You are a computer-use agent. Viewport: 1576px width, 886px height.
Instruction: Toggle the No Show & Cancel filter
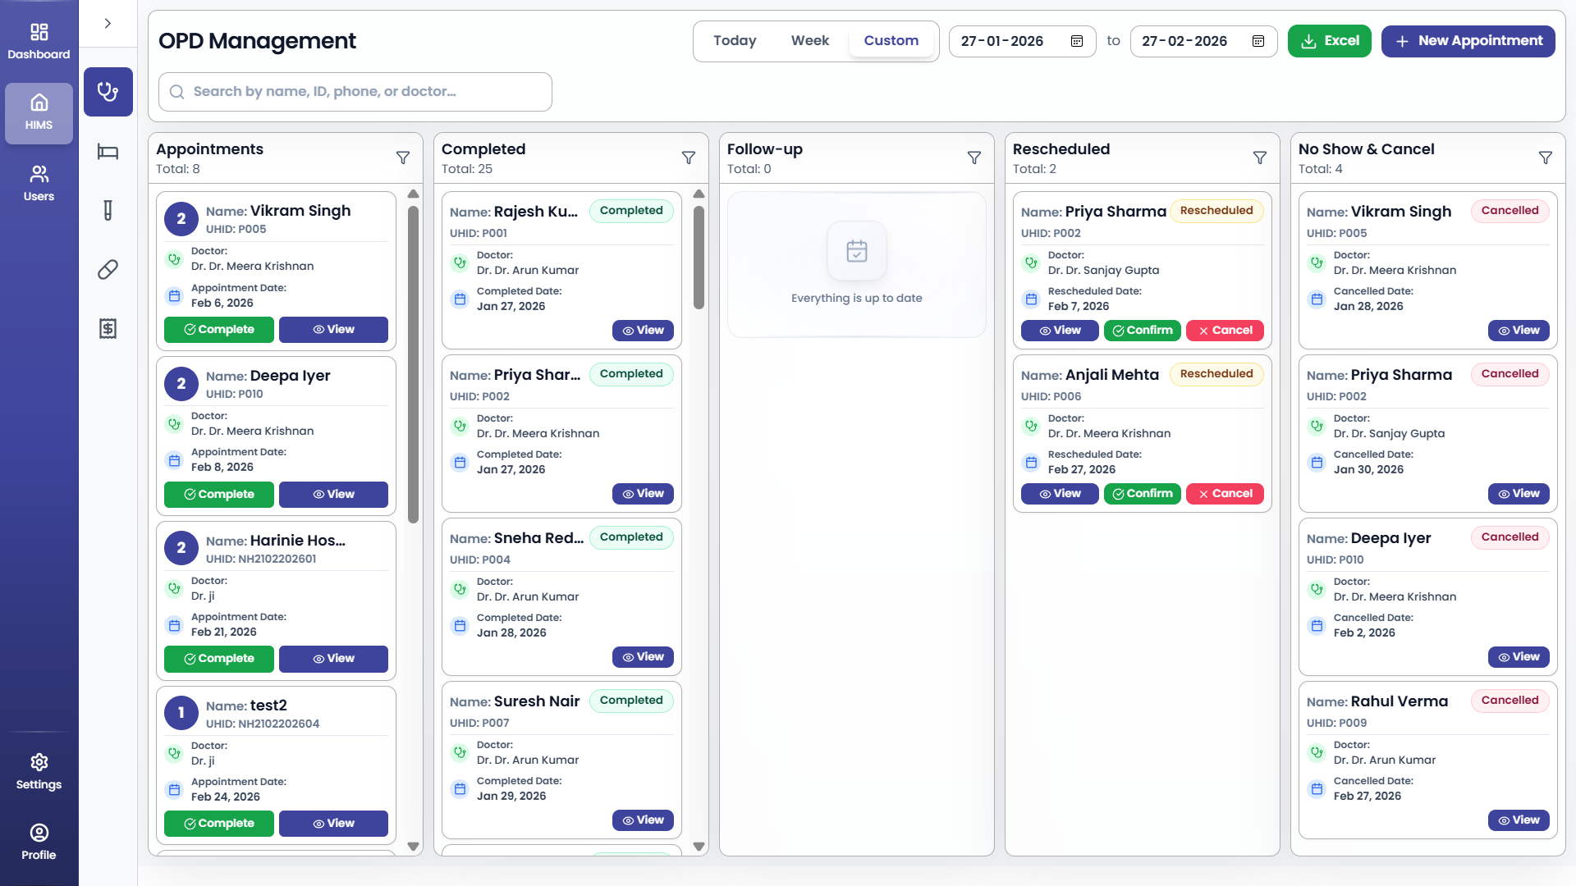(1546, 158)
